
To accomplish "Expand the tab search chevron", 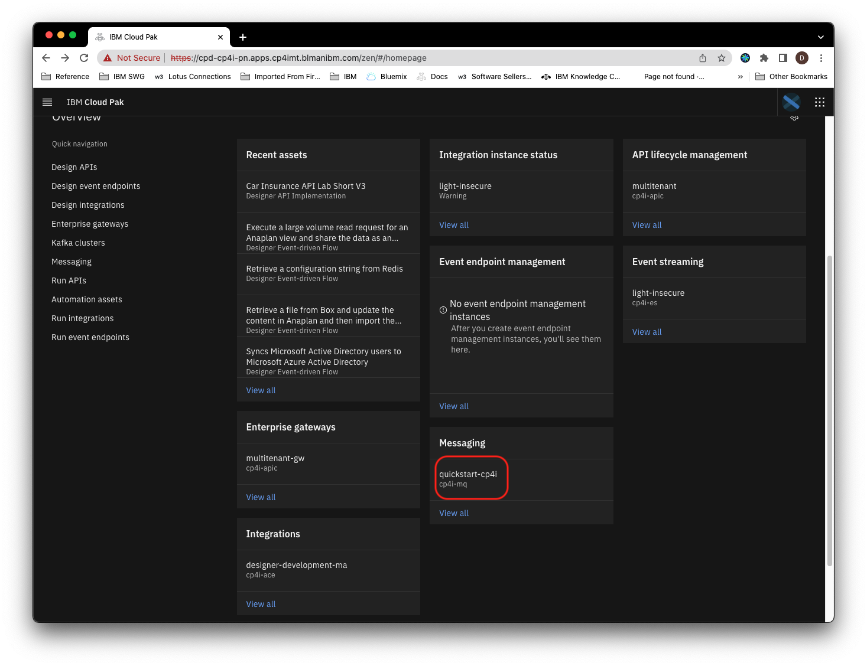I will click(x=820, y=37).
